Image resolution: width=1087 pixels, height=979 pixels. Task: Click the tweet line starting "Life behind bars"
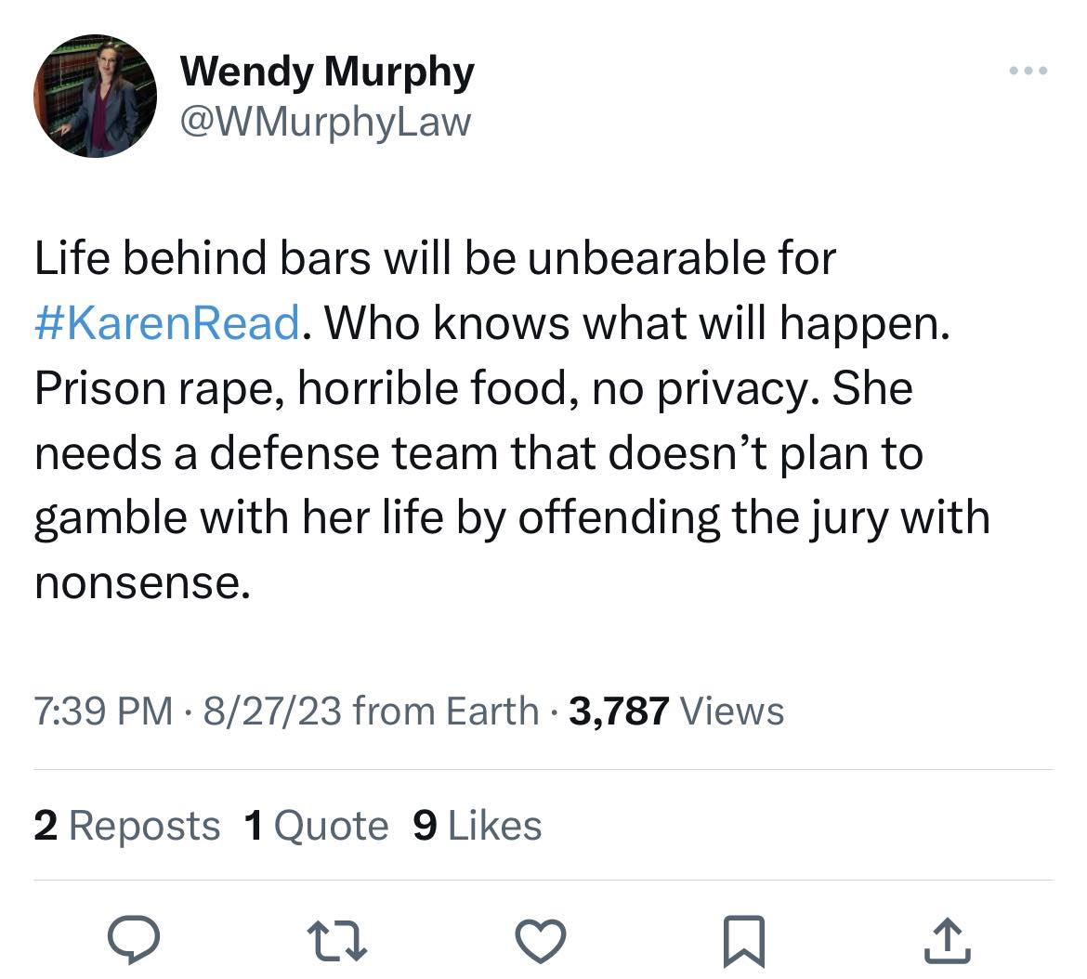click(435, 257)
